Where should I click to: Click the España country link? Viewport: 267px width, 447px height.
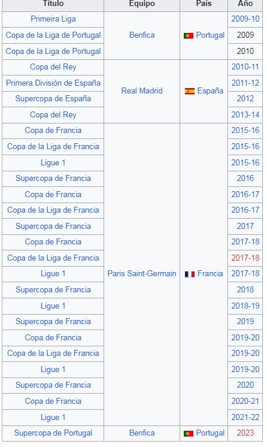coord(210,91)
